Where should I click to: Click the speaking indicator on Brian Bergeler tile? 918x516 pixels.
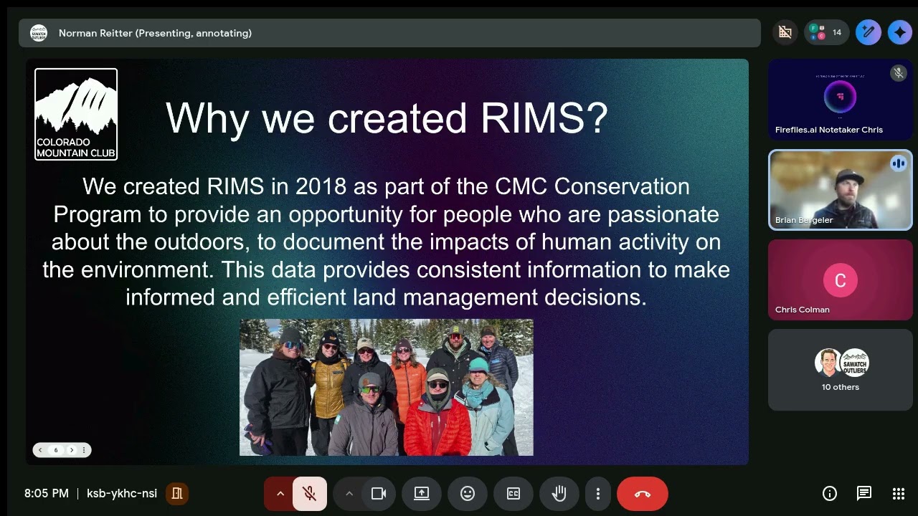[899, 163]
